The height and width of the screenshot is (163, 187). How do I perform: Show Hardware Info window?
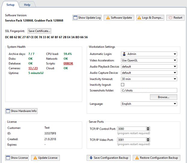coord(21,111)
